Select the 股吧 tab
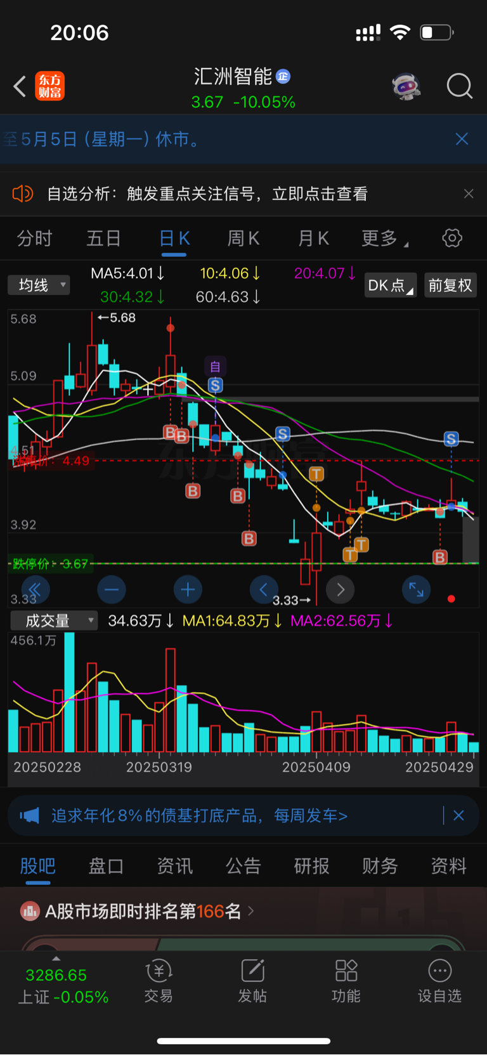This screenshot has height=1055, width=487. coord(38,867)
